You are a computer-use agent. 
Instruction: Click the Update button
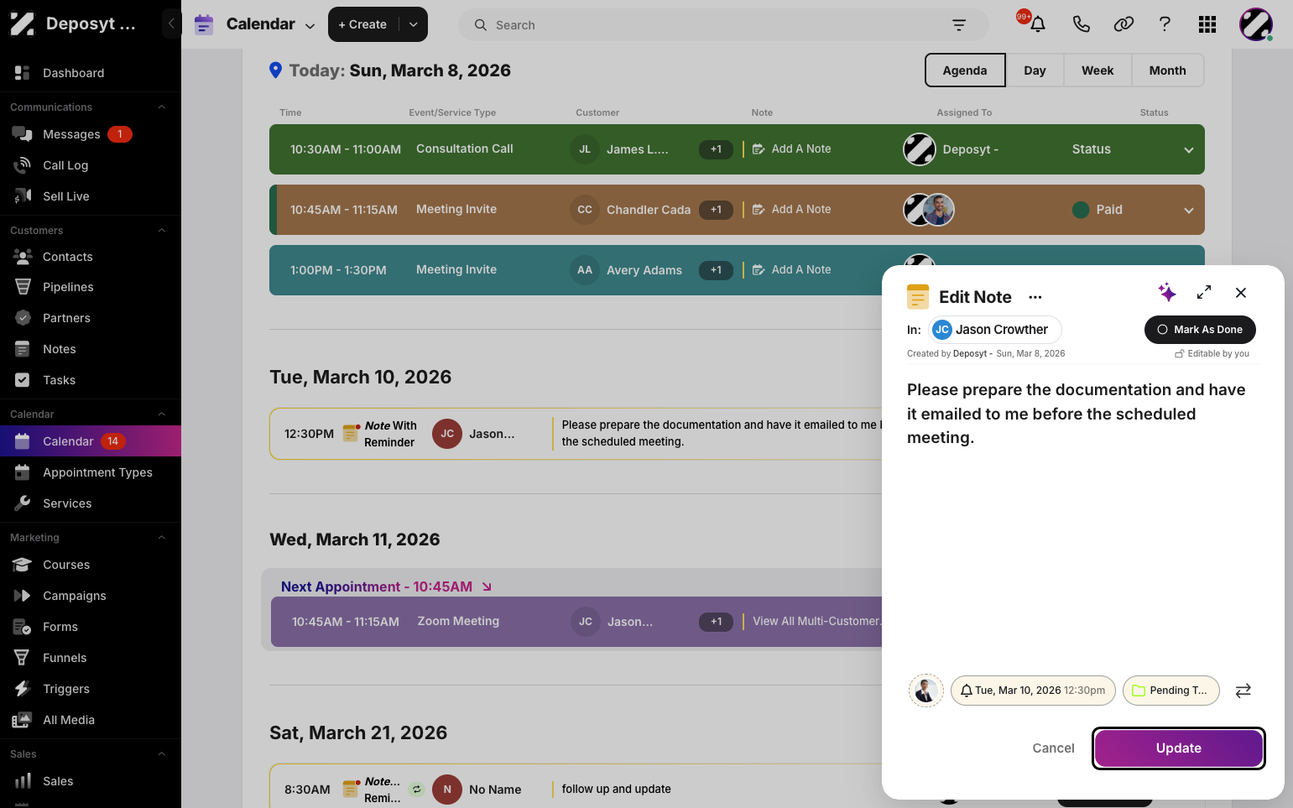1178,748
